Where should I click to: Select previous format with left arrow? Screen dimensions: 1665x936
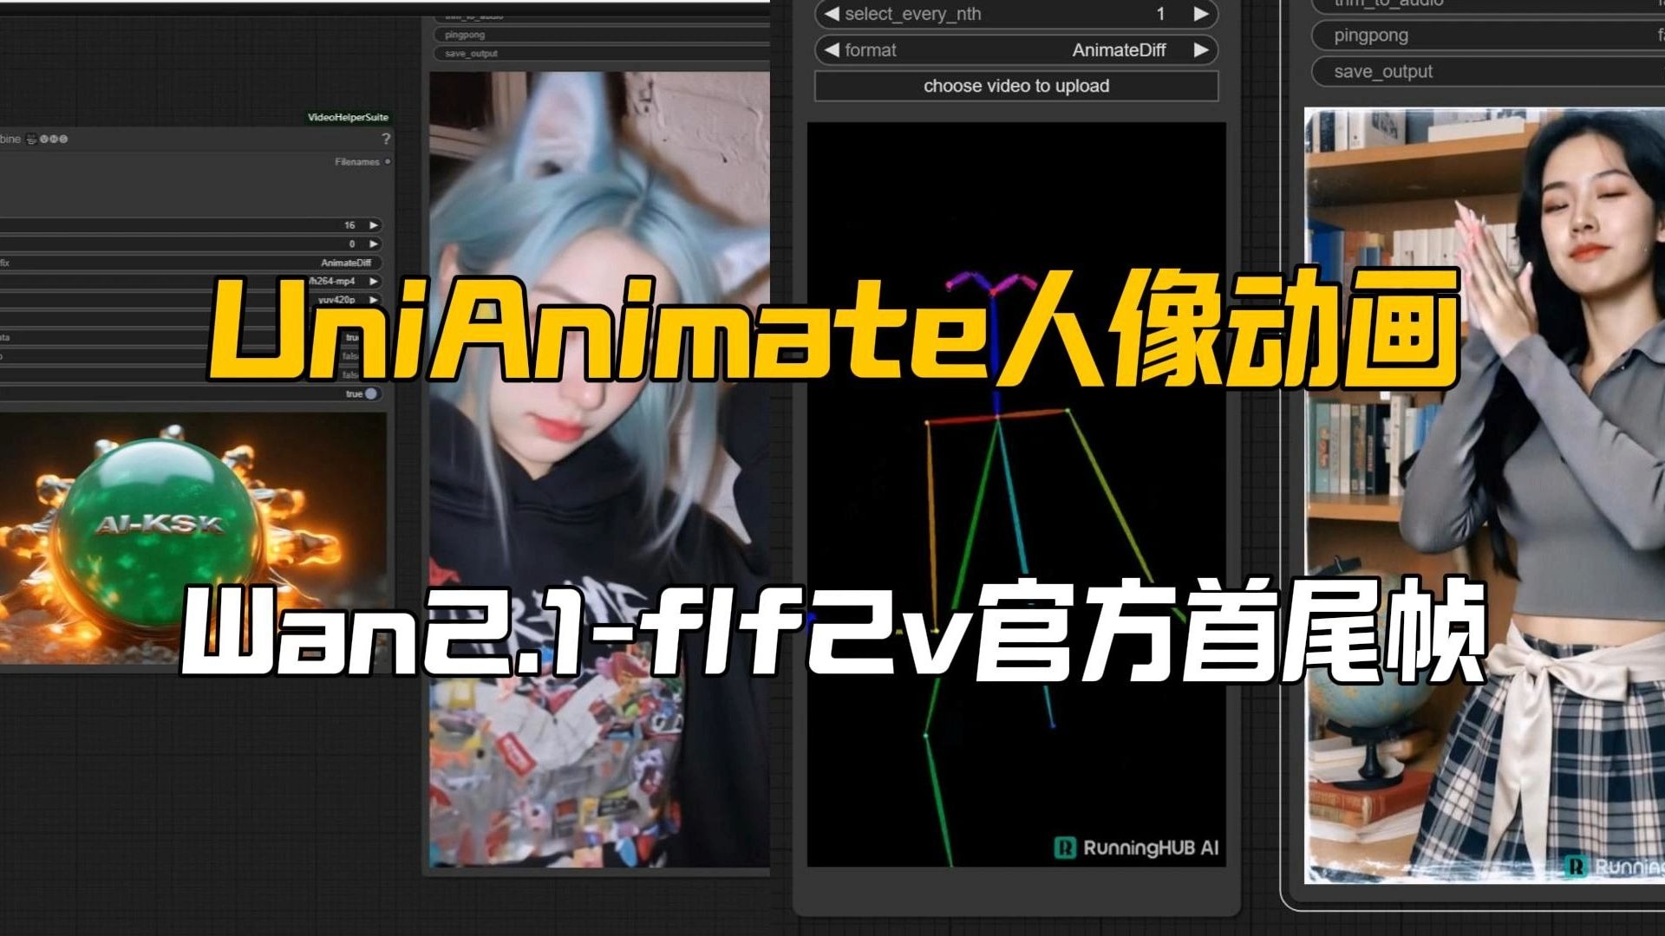(x=832, y=50)
